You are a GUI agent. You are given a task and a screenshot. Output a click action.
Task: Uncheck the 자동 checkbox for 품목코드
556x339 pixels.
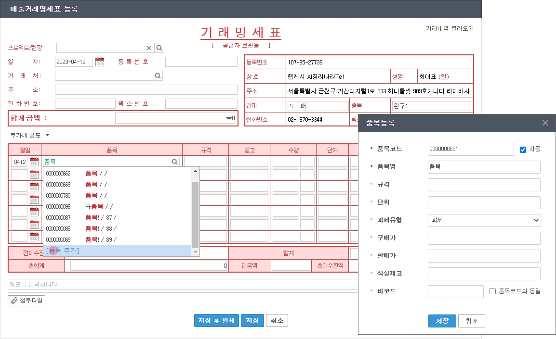click(x=523, y=150)
